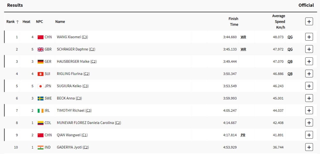
Task: Click the C3 class abbreviation for SUGIURA Keiko
Action: [x=85, y=86]
